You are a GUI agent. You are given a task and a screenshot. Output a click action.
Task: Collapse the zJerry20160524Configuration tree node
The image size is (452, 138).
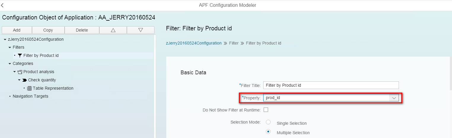pos(5,39)
